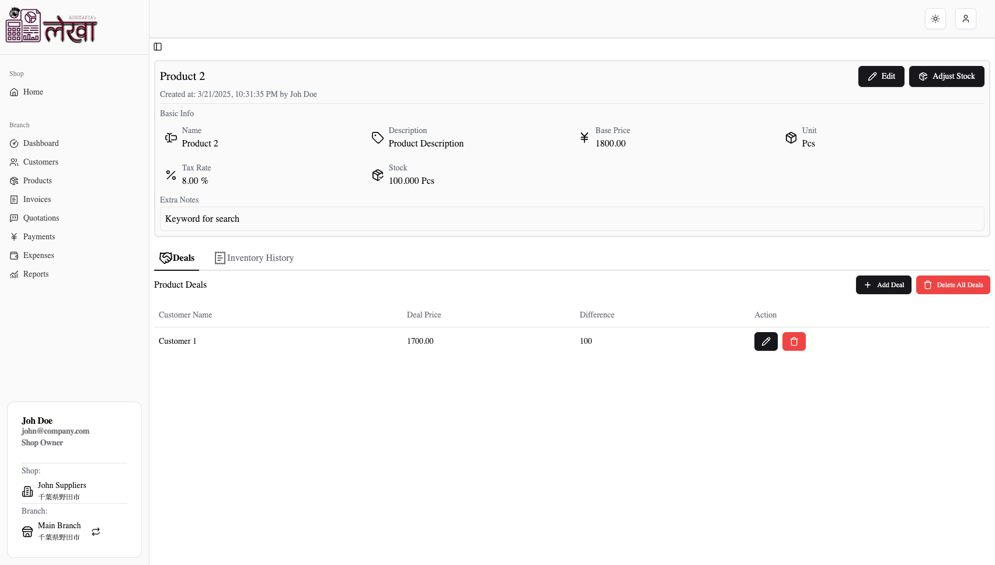This screenshot has width=995, height=565.
Task: Open the Expenses section icon
Action: 14,255
